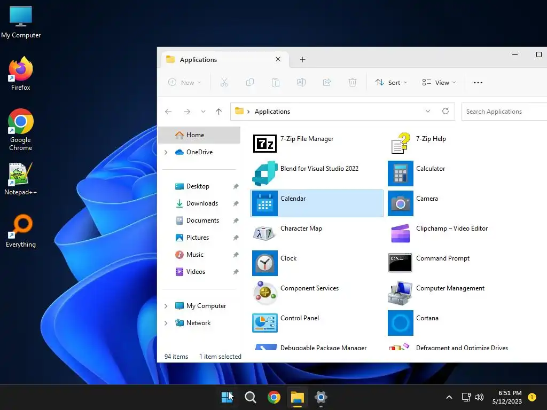Click Applications in the address bar
Image resolution: width=547 pixels, height=410 pixels.
coord(272,112)
